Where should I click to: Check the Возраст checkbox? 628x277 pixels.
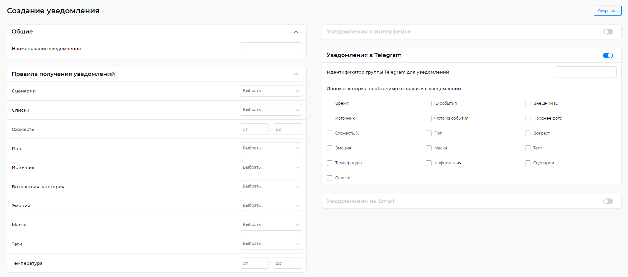pyautogui.click(x=528, y=133)
